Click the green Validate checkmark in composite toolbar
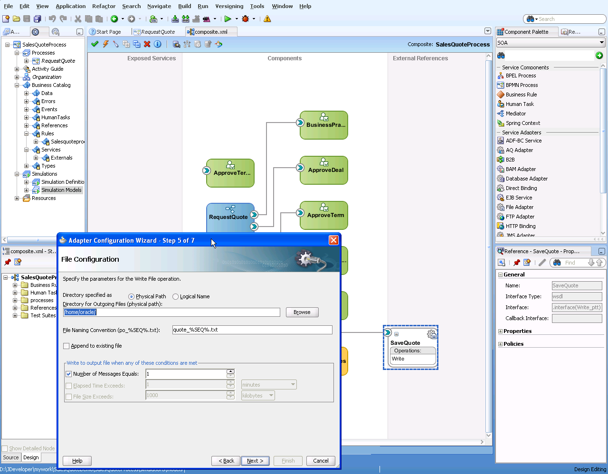 point(95,44)
